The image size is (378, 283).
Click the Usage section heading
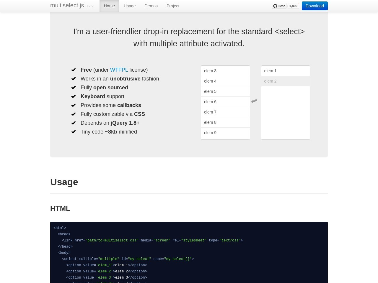(x=64, y=182)
